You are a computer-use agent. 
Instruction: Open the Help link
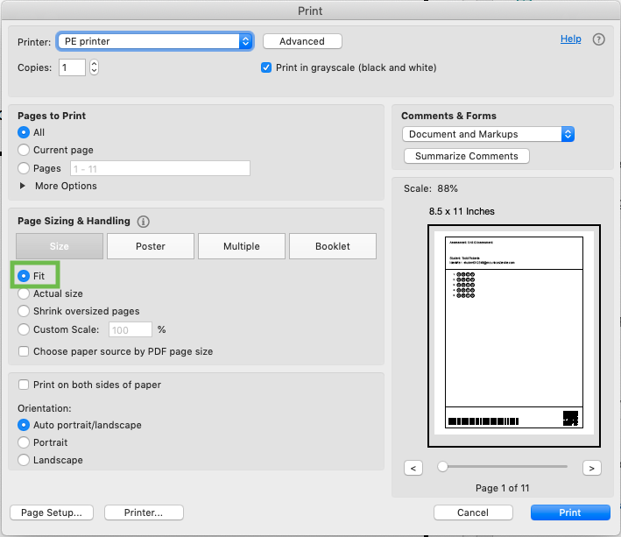(x=570, y=39)
